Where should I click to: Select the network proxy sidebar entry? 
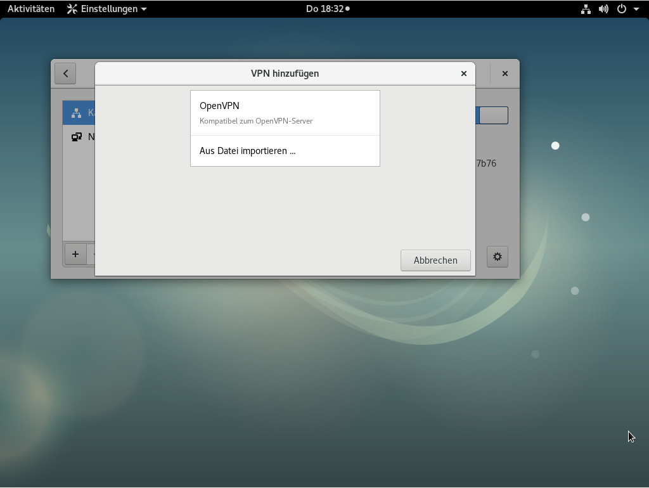click(x=79, y=137)
